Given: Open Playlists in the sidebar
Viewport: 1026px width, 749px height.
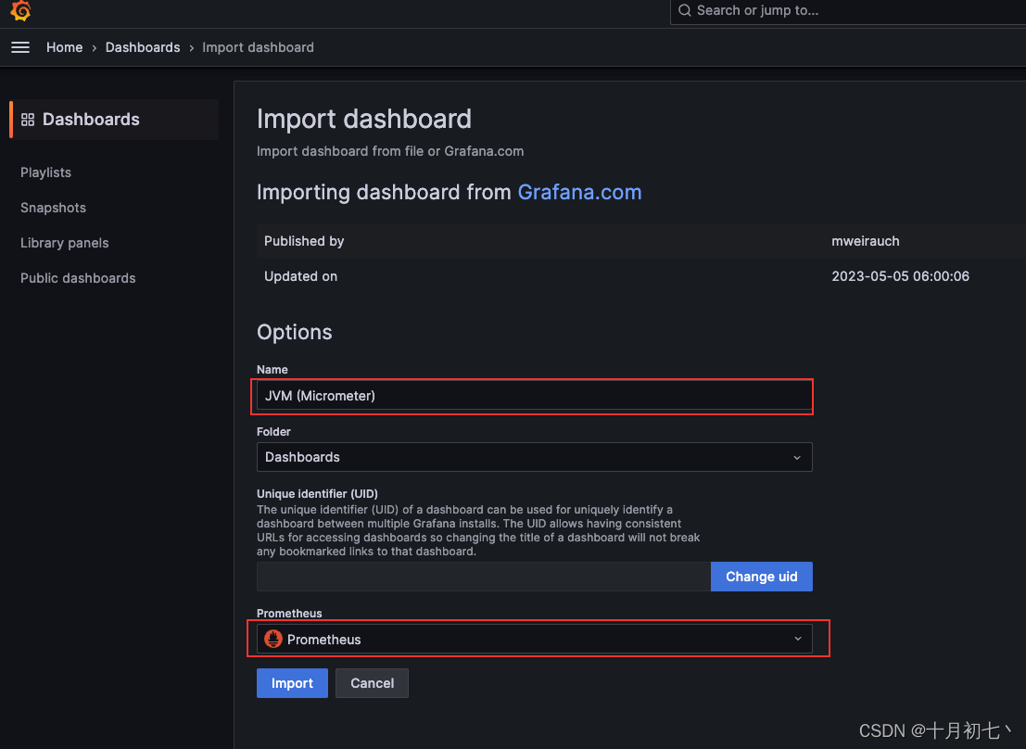Looking at the screenshot, I should coord(45,172).
